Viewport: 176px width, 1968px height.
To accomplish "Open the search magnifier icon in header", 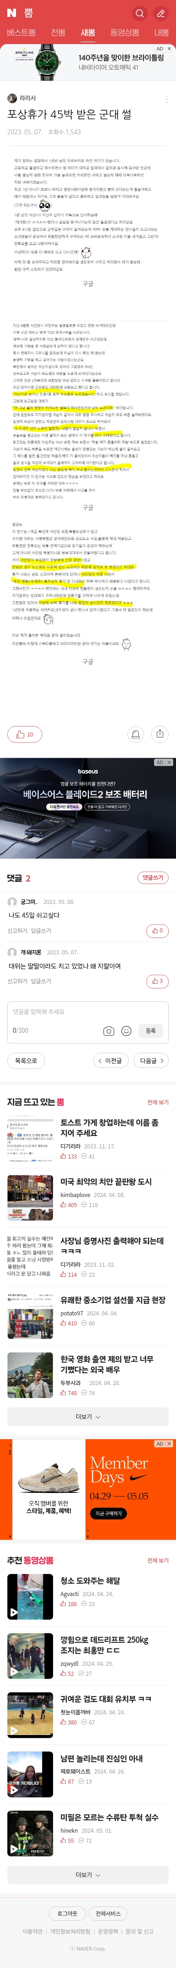I will [x=139, y=13].
